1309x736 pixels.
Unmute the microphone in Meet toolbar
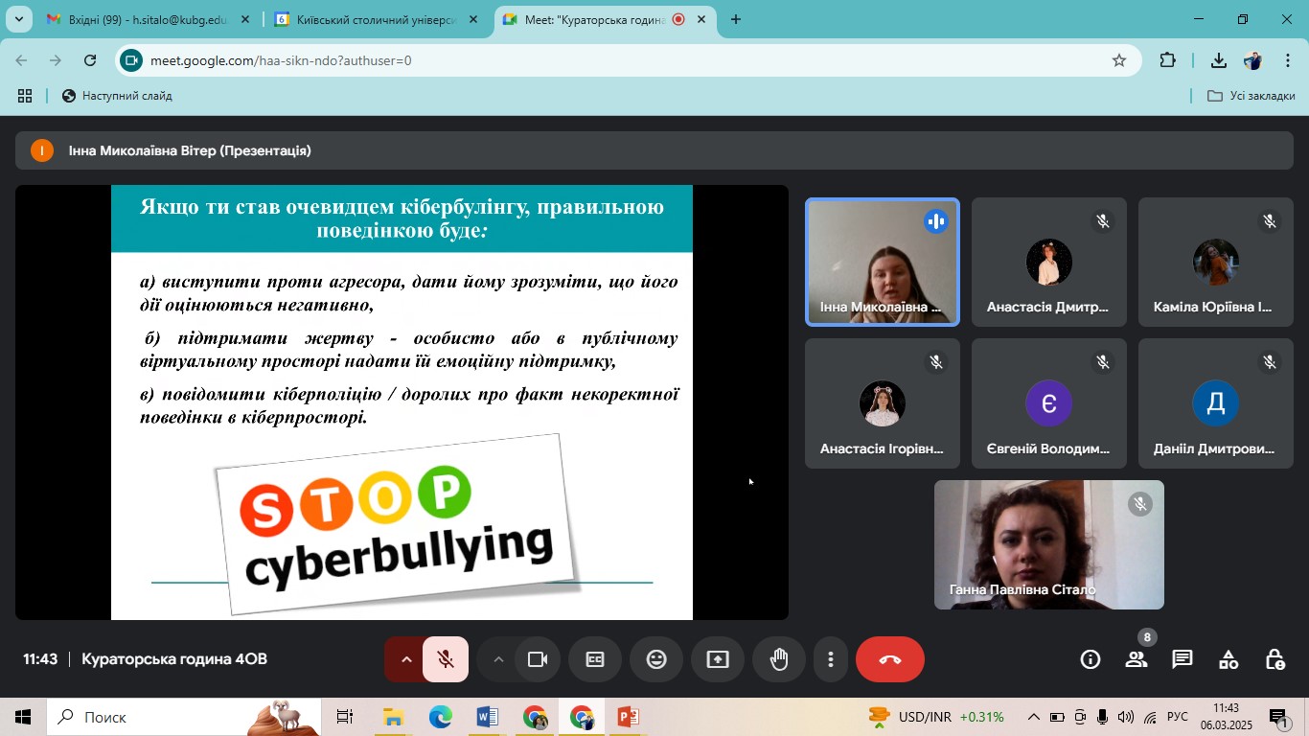tap(446, 659)
